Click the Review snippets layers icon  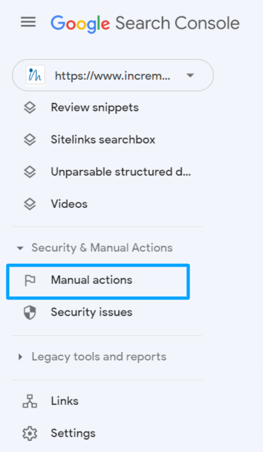(x=30, y=108)
